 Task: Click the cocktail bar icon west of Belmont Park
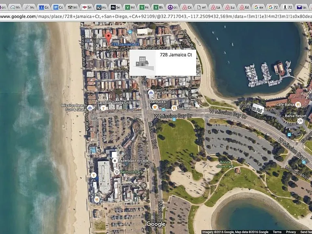click(x=93, y=175)
